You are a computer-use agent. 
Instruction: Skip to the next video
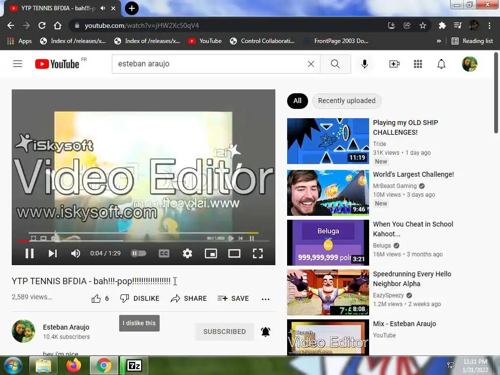53,253
